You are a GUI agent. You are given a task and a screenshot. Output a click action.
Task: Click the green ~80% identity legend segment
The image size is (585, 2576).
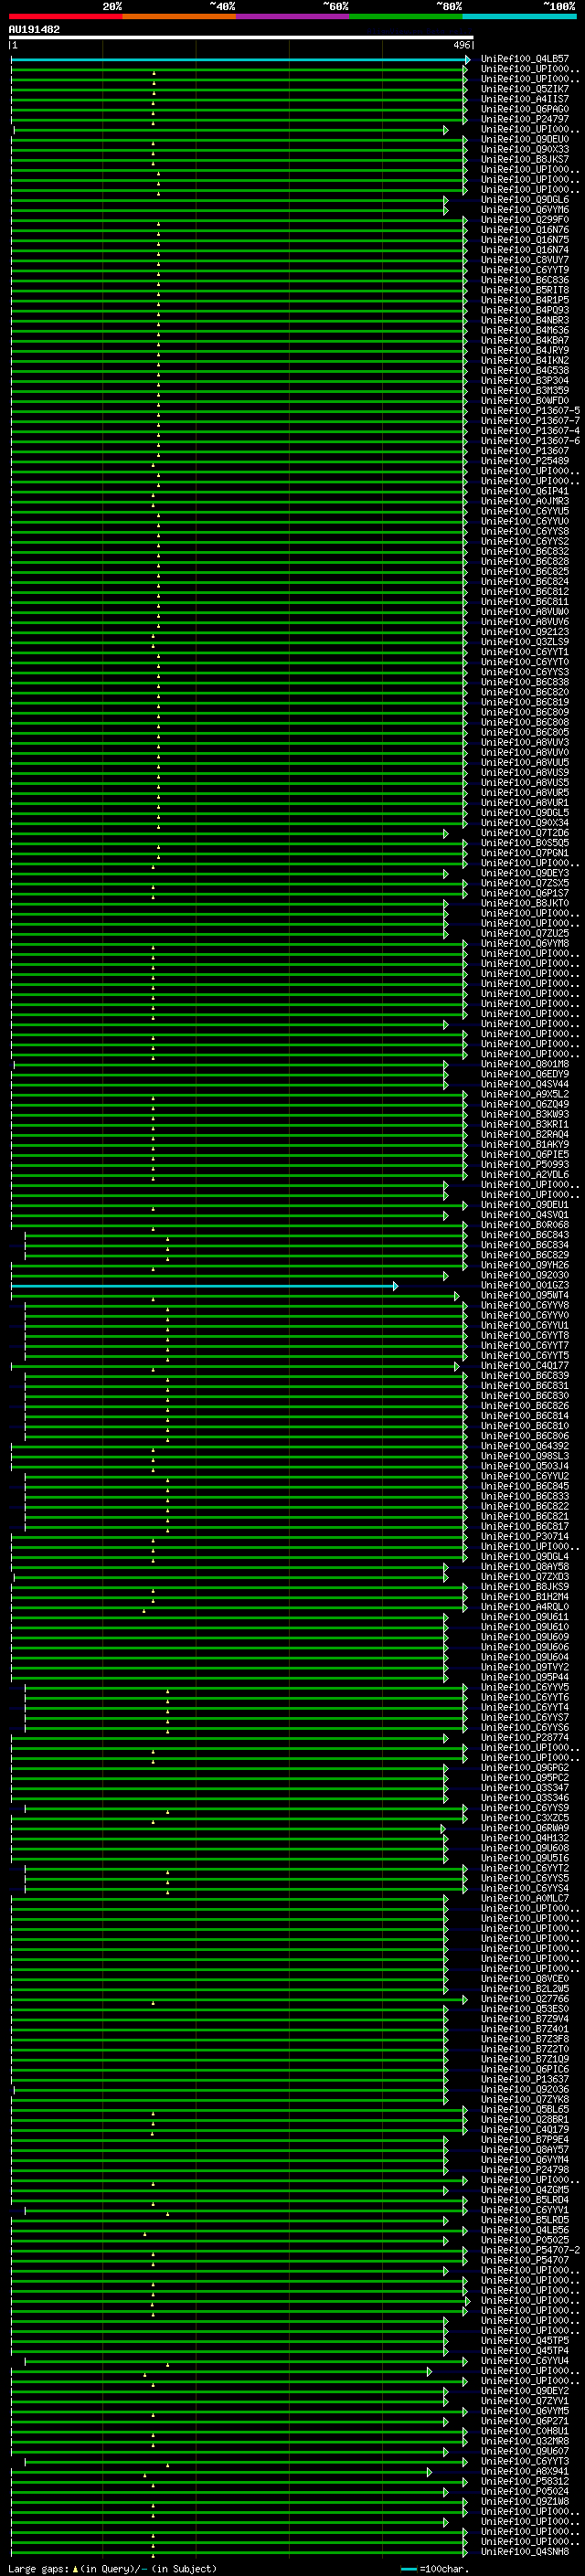(405, 17)
